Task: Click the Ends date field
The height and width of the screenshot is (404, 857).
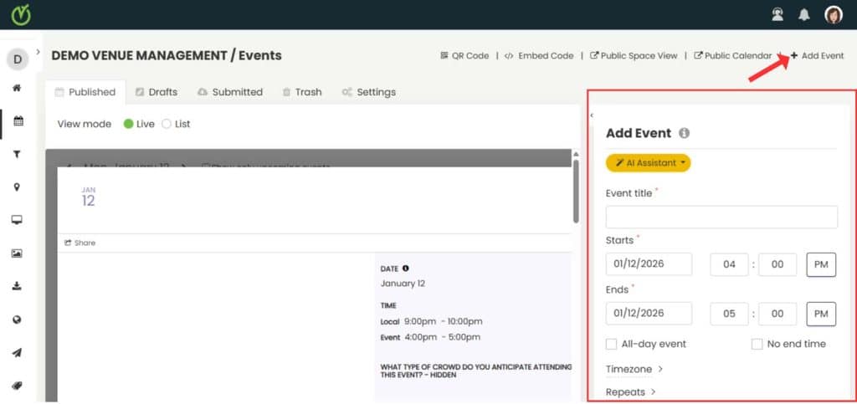Action: 649,314
